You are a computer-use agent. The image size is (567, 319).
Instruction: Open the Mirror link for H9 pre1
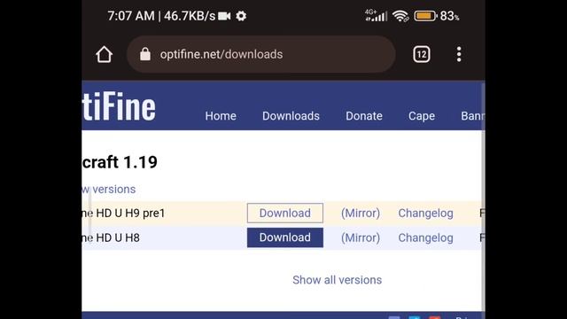point(361,213)
